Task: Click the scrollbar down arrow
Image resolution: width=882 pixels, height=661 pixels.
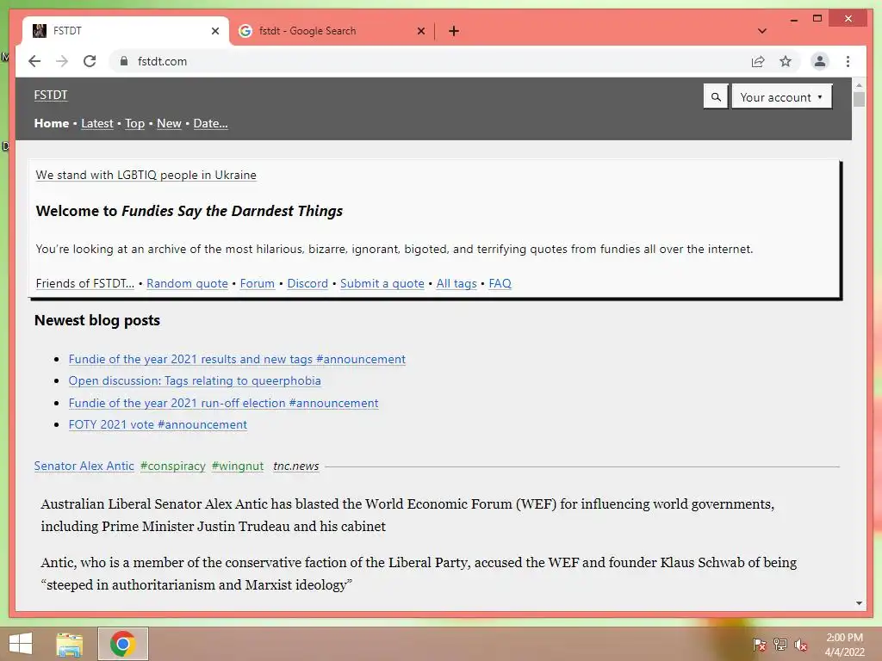Action: pyautogui.click(x=859, y=603)
